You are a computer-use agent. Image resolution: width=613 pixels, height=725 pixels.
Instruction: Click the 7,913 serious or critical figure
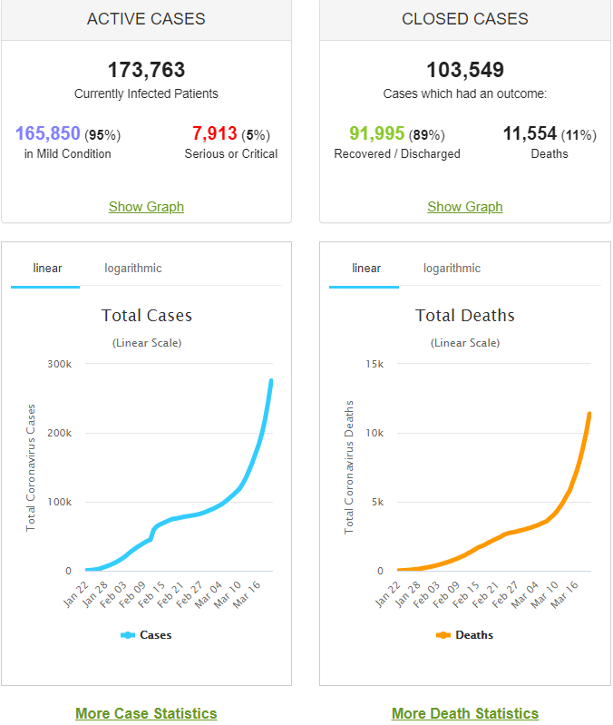(x=215, y=133)
